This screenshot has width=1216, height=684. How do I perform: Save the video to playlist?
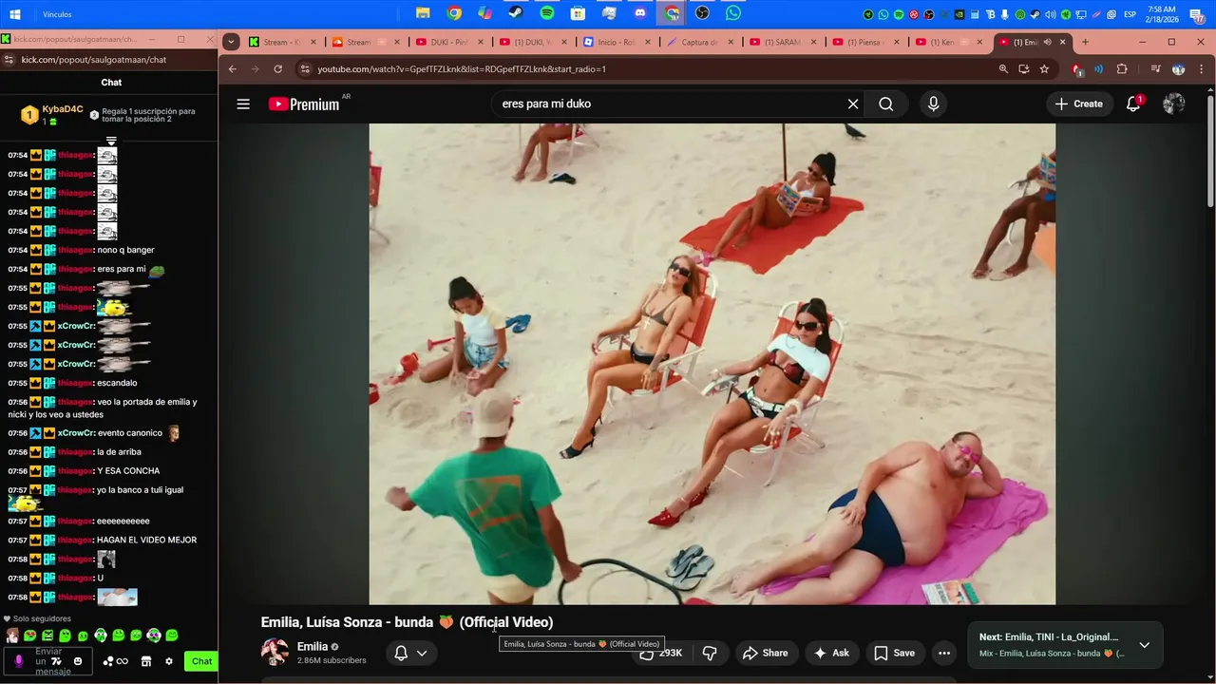895,653
